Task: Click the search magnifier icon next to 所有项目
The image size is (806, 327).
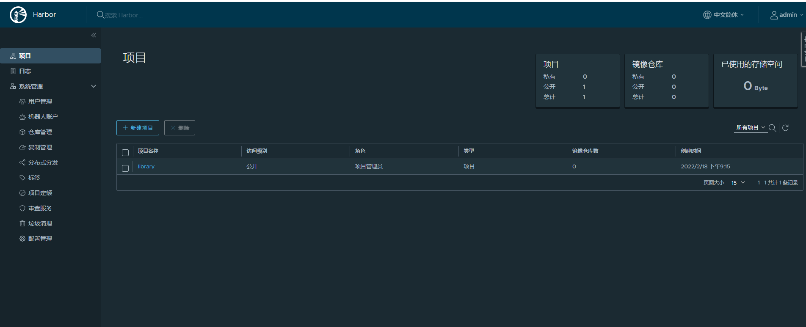Action: tap(772, 128)
